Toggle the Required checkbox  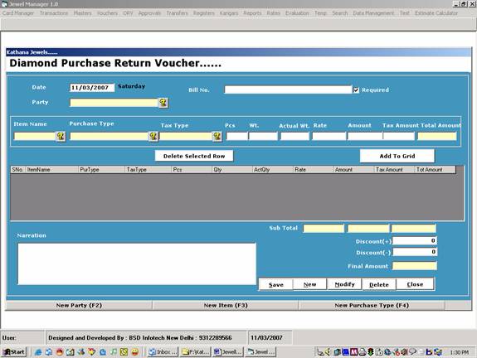356,90
